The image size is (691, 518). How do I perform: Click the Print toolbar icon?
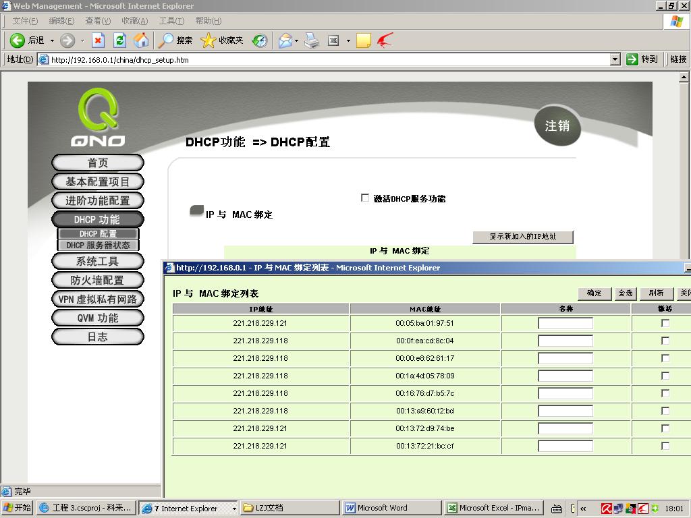pyautogui.click(x=311, y=40)
